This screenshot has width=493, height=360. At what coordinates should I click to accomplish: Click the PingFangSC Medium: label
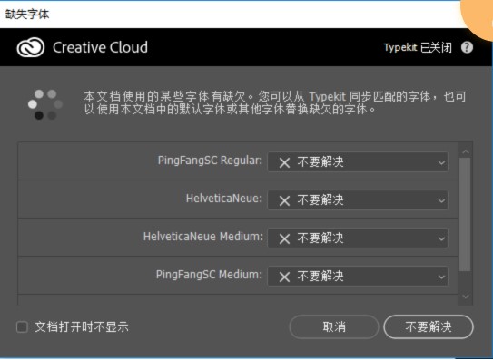(209, 275)
